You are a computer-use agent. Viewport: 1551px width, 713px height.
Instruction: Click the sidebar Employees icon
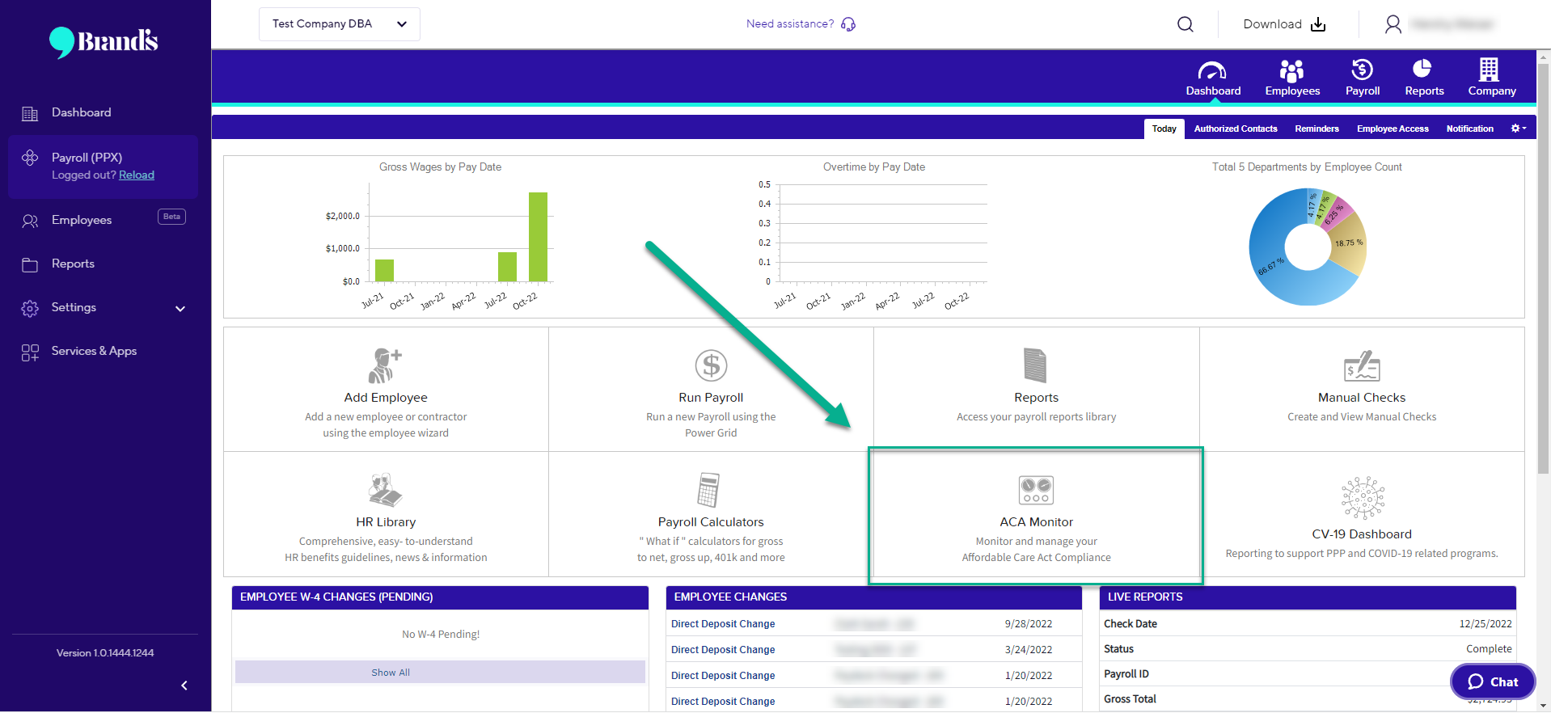point(30,221)
